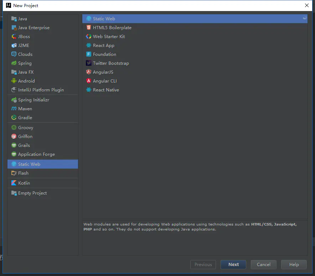Click the Spring leaf icon

coord(14,63)
